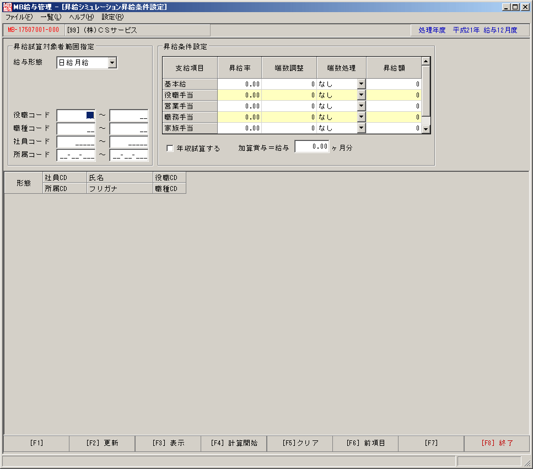Click the blank [F7] function button
The width and height of the screenshot is (533, 469).
(432, 443)
